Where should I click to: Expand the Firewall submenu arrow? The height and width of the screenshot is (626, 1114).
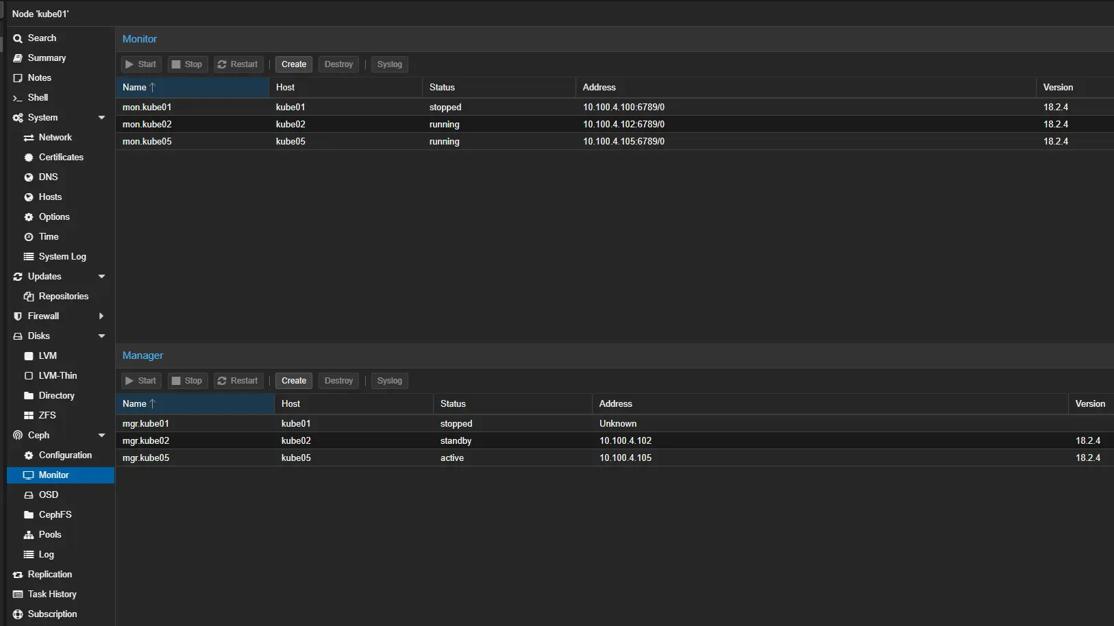101,316
